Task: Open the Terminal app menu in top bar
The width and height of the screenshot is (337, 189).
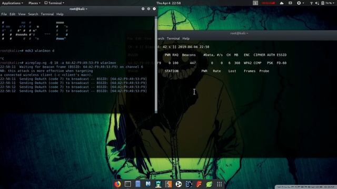Action: pos(54,3)
